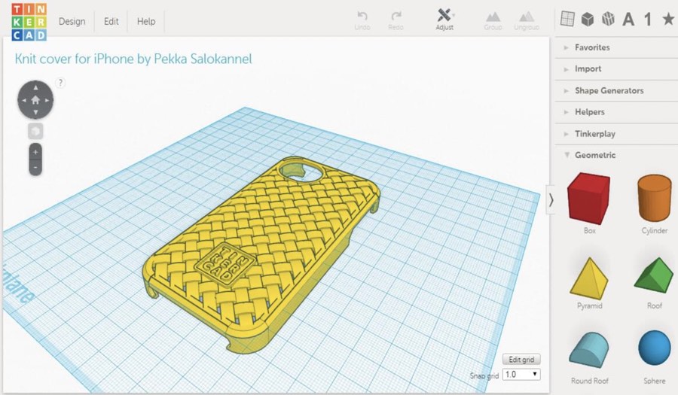Toggle the orthographic view cube button

click(x=35, y=131)
